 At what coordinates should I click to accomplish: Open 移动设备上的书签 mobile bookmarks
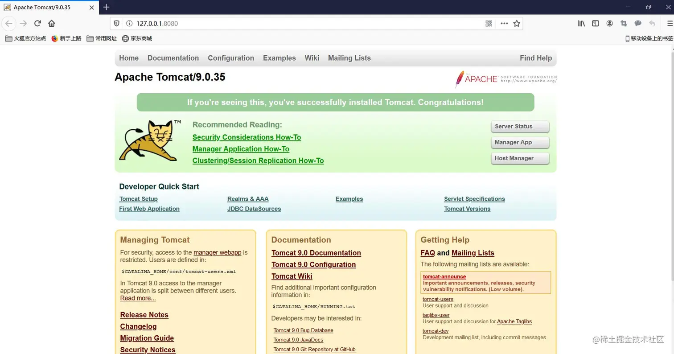(x=649, y=38)
